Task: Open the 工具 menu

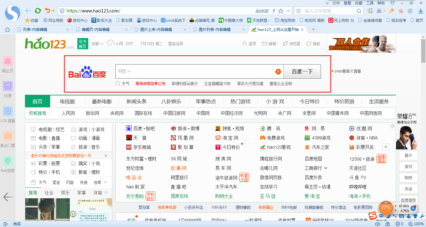Action: pyautogui.click(x=370, y=3)
